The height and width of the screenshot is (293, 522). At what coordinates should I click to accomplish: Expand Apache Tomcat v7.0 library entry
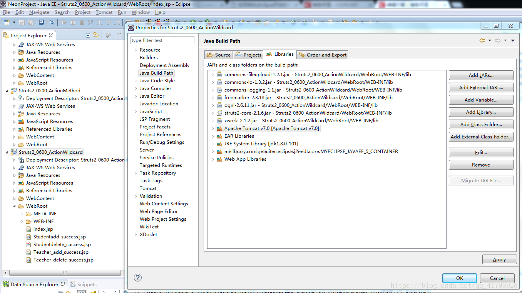[212, 128]
